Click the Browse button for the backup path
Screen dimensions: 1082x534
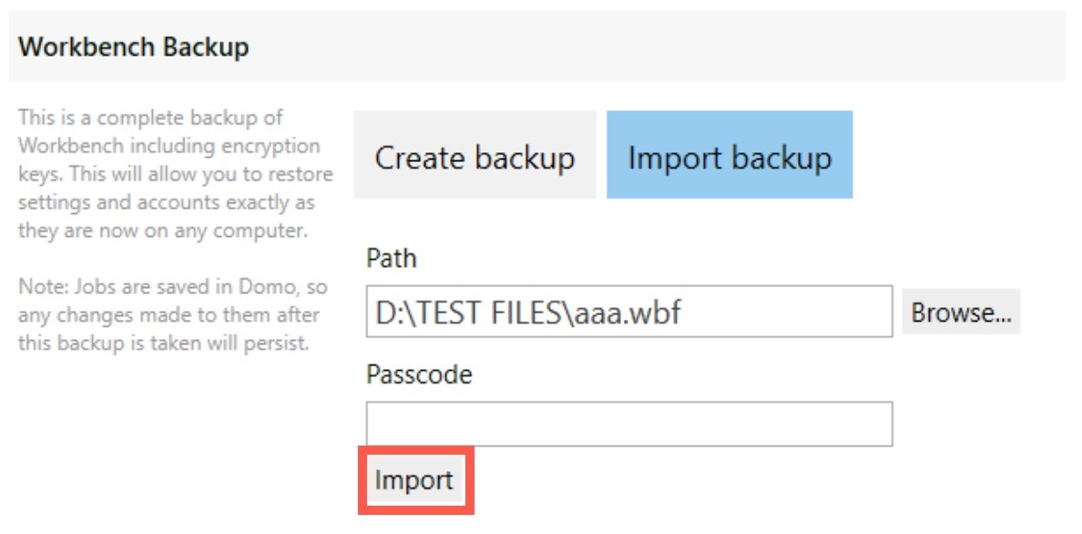[x=963, y=313]
